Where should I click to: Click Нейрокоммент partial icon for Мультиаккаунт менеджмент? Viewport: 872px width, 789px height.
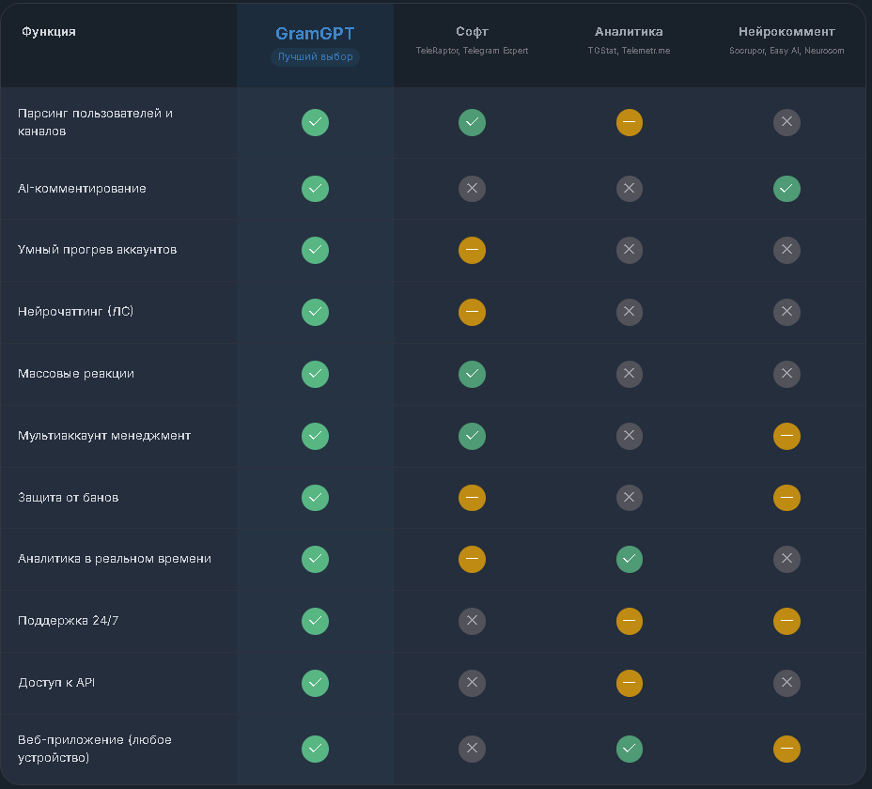tap(786, 435)
